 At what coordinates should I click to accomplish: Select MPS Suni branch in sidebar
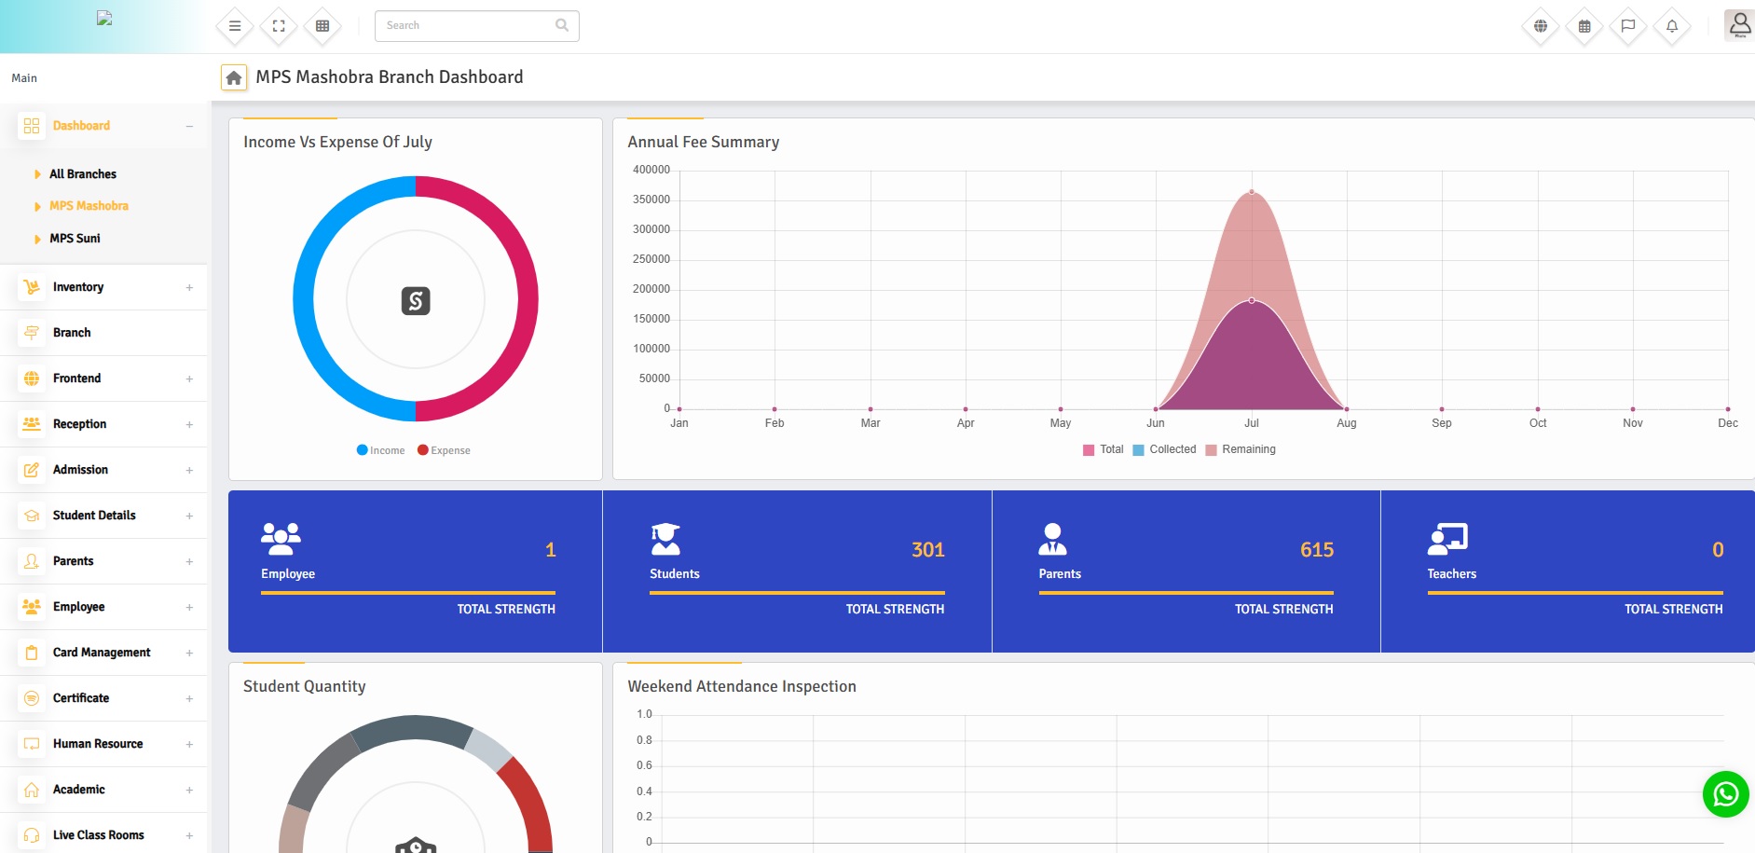75,239
